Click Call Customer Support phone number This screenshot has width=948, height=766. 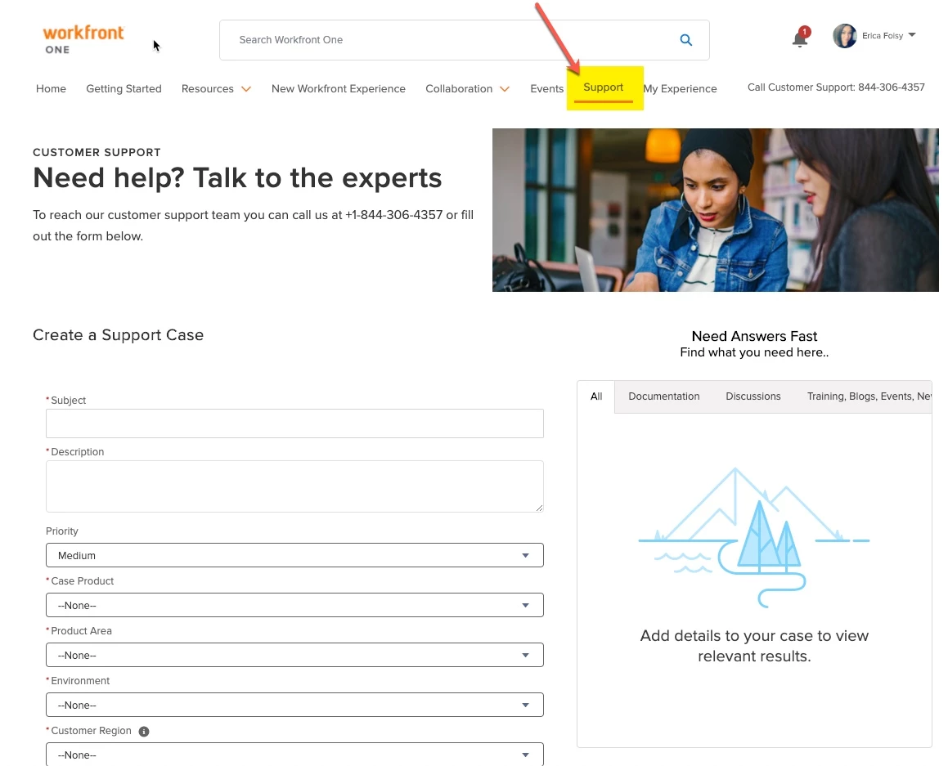[x=836, y=87]
